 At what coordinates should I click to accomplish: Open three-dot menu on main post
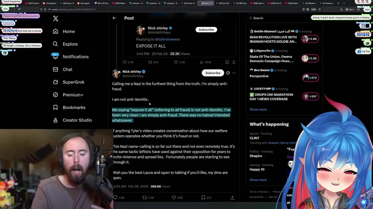[x=234, y=73]
